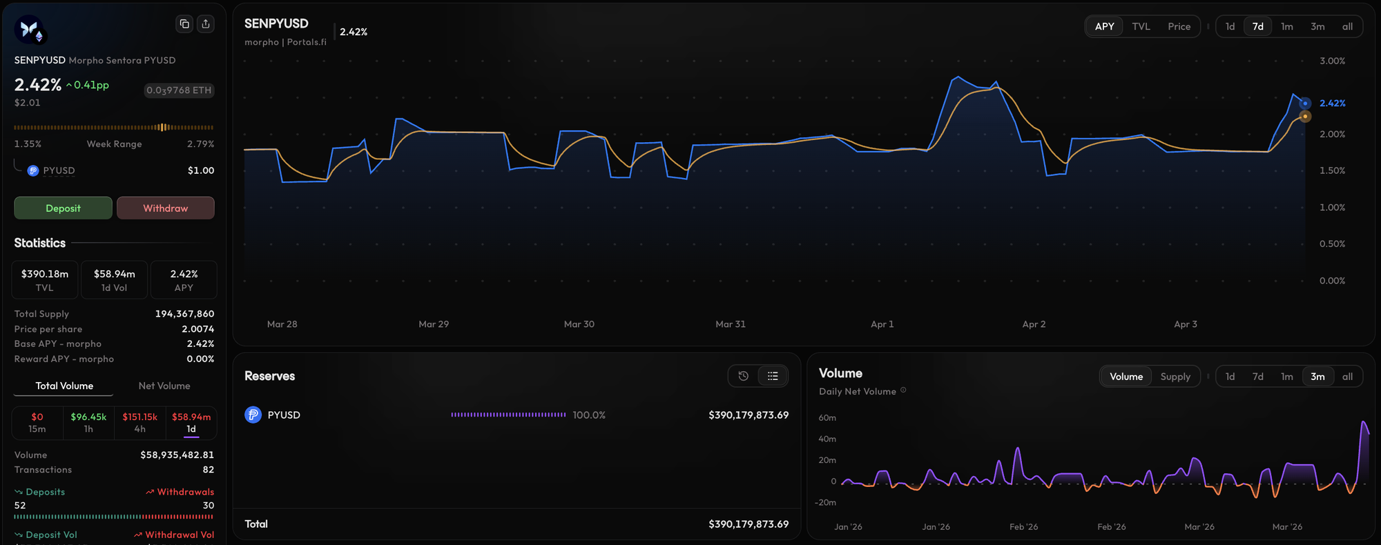Click info icon beside Daily Net Volume
Screen dimensions: 1381x545
(x=903, y=390)
